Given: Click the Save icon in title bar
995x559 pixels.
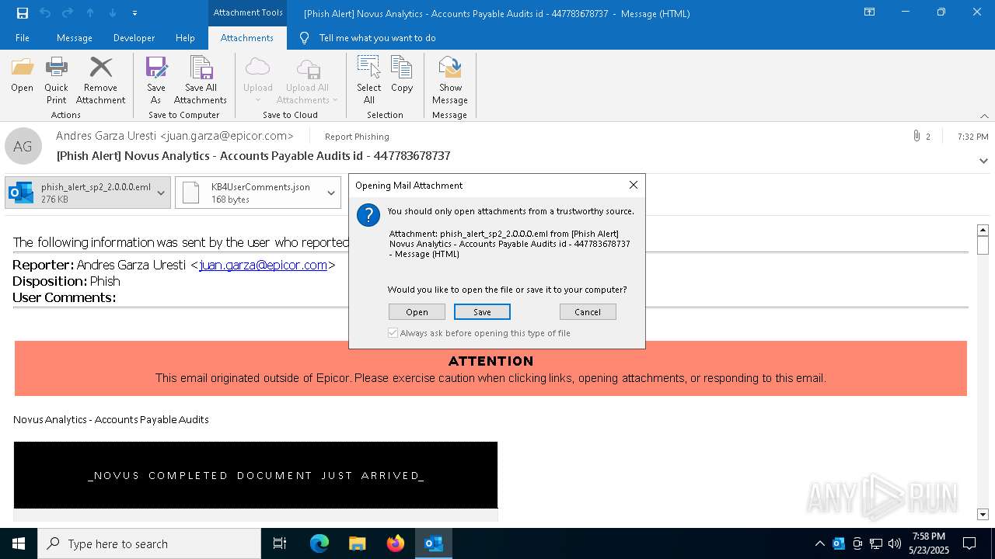Looking at the screenshot, I should click(x=23, y=13).
